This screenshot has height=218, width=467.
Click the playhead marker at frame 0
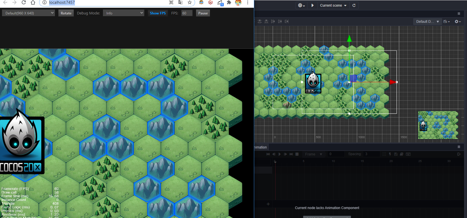click(275, 161)
